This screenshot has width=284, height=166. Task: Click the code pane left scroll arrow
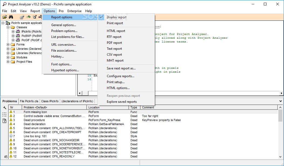tap(80, 93)
